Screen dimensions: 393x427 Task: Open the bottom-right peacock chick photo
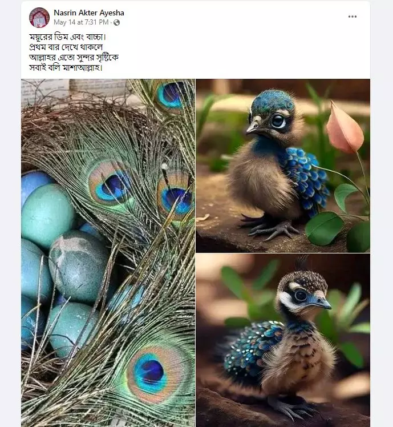pyautogui.click(x=282, y=340)
